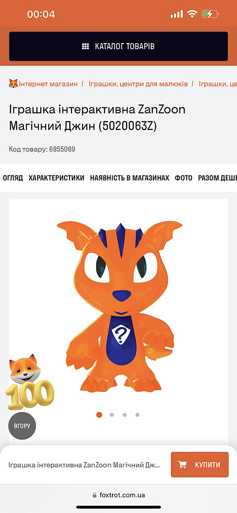Open the НАЯВНІСТЬ В МАГАЗИНАХ tab
The image size is (237, 513).
(129, 178)
